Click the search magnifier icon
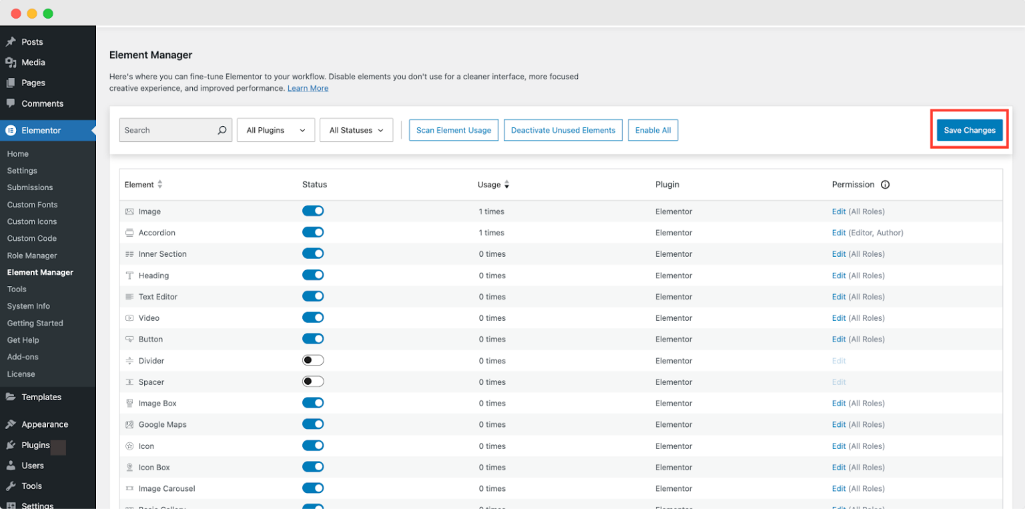 [x=222, y=130]
